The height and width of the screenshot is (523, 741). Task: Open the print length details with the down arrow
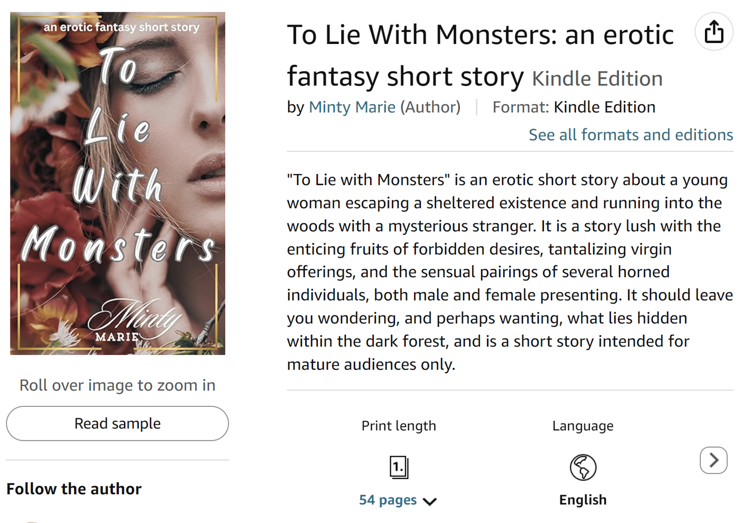click(430, 501)
